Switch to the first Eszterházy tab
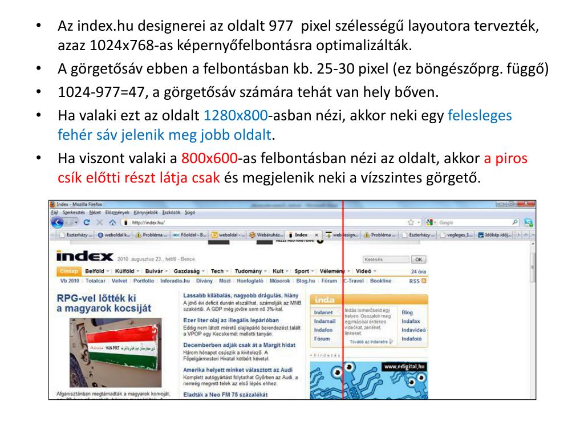The image size is (584, 438). (74, 235)
